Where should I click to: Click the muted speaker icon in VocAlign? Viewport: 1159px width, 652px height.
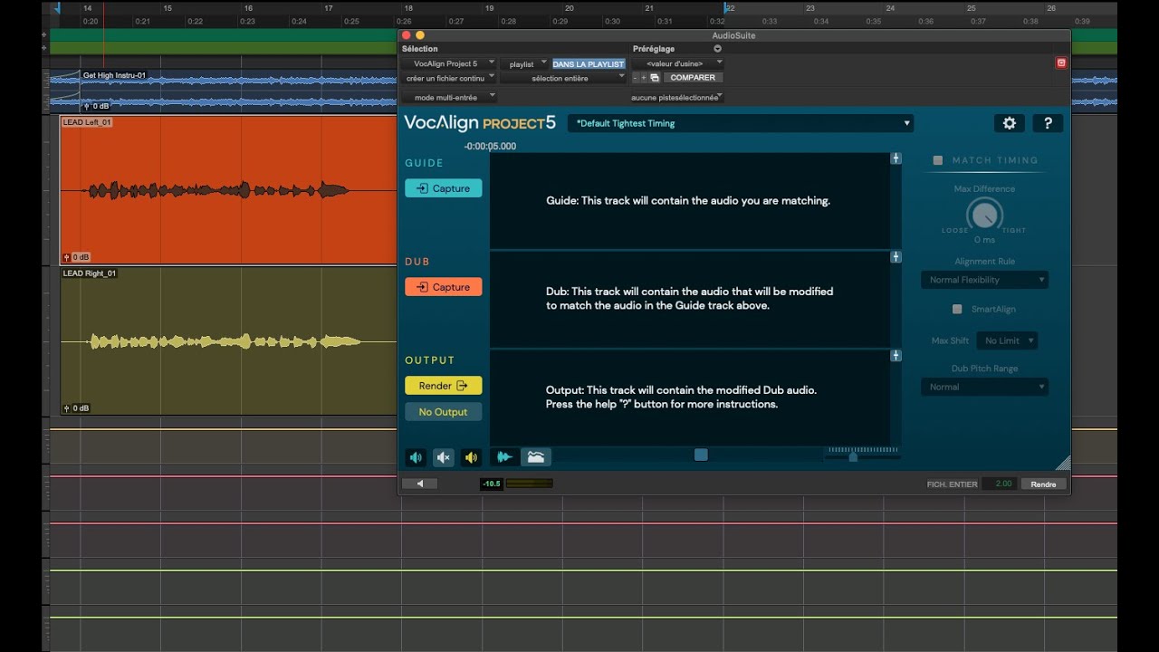[x=444, y=457]
